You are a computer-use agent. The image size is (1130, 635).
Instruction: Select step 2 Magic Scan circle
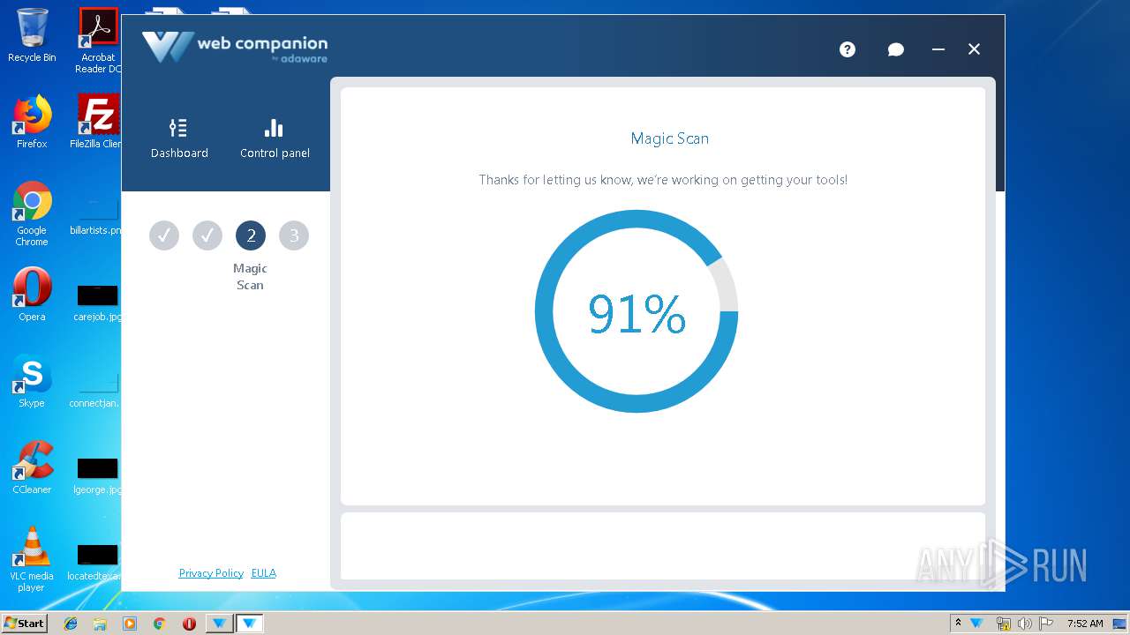click(x=251, y=235)
